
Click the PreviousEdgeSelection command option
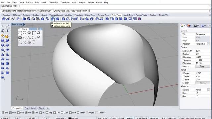[77, 11]
